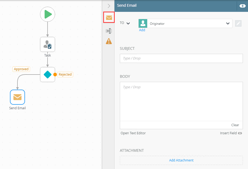Click the Add recipient link
Screen dimensions: 248x169
pyautogui.click(x=142, y=30)
